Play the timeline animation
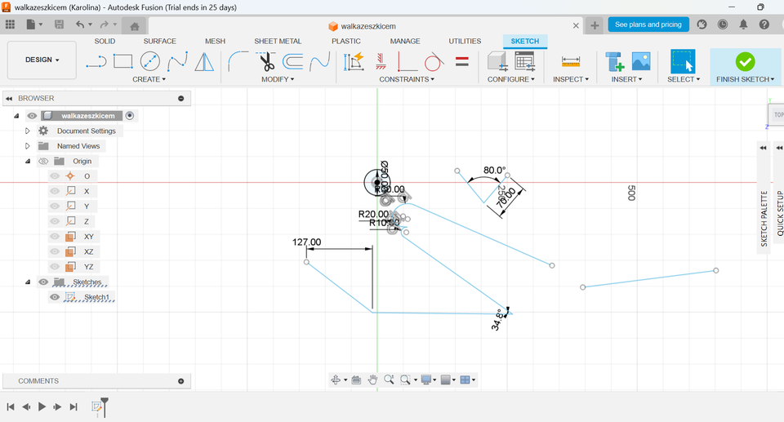Screen dimensions: 784x422 (42, 407)
